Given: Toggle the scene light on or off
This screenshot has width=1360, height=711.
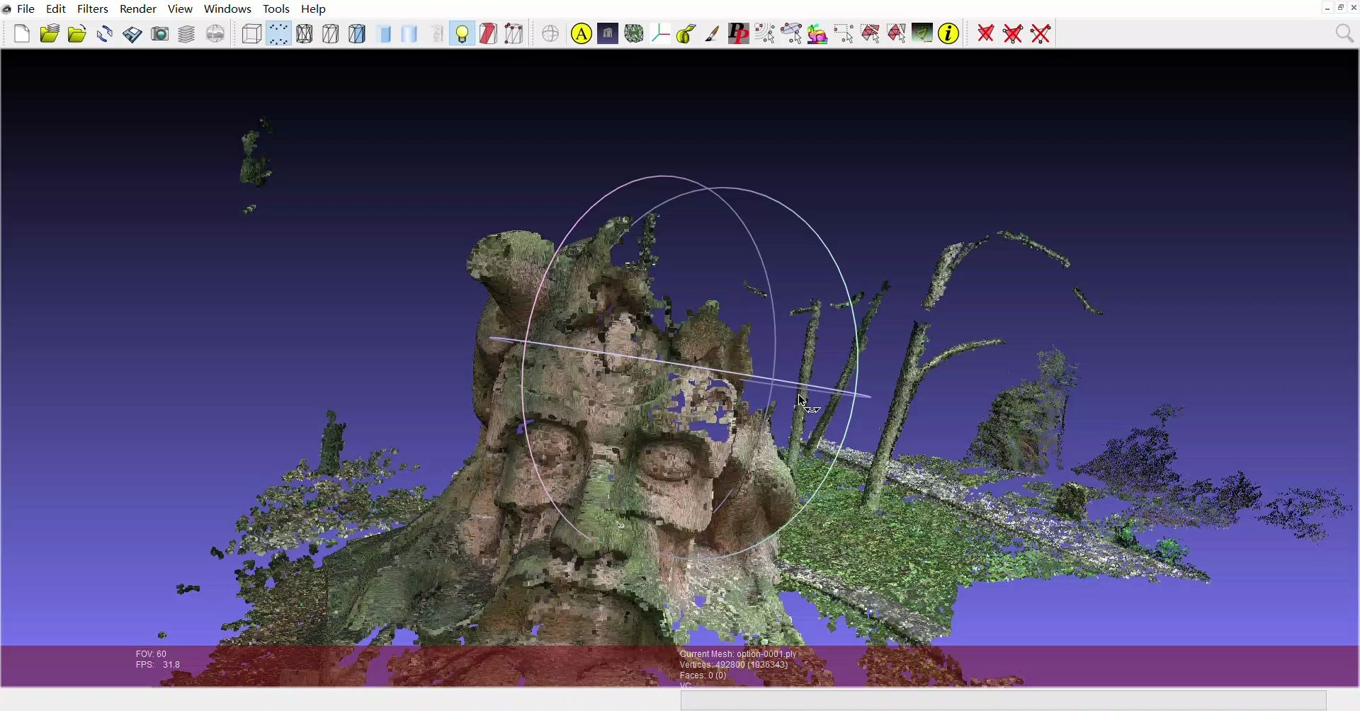Looking at the screenshot, I should pos(461,33).
